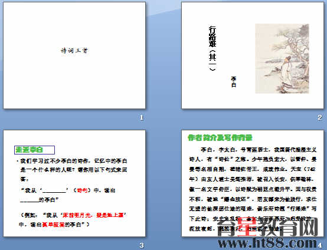Viewport: 327px width, 250px height.
Task: Click the 育星教育网 watermark logo
Action: [x=267, y=227]
